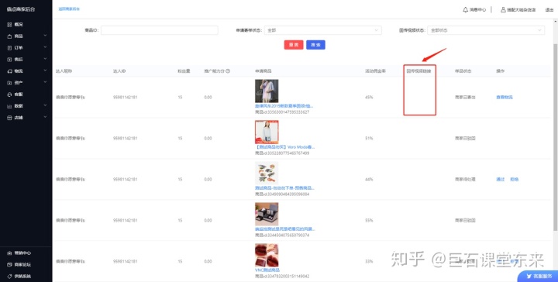Click the 粉丝量 column header
The width and height of the screenshot is (558, 282).
tap(184, 71)
